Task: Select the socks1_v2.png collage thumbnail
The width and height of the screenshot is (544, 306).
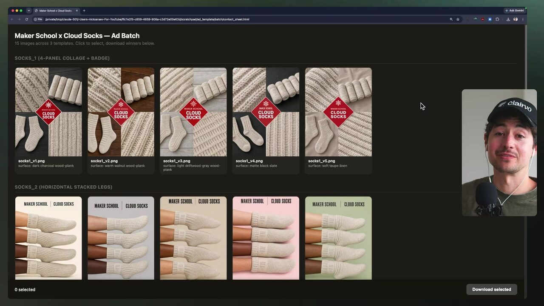Action: pos(121,112)
